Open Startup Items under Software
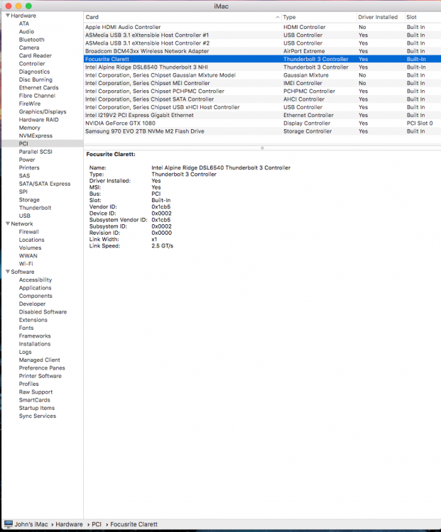This screenshot has width=441, height=532. click(x=37, y=408)
